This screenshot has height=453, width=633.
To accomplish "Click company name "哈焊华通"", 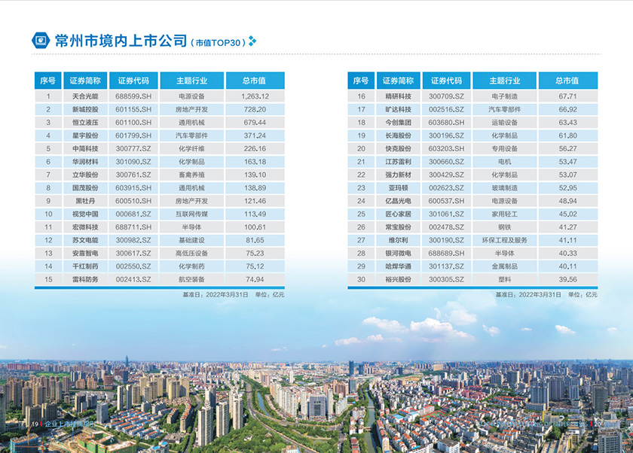I will coord(399,266).
